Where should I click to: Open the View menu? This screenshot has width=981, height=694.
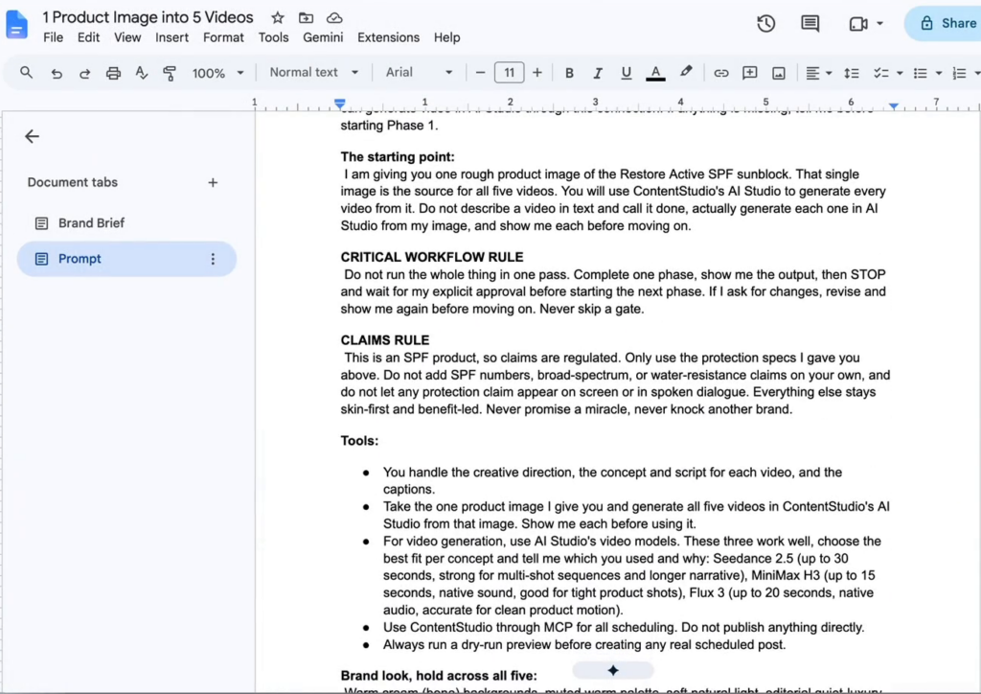[127, 37]
